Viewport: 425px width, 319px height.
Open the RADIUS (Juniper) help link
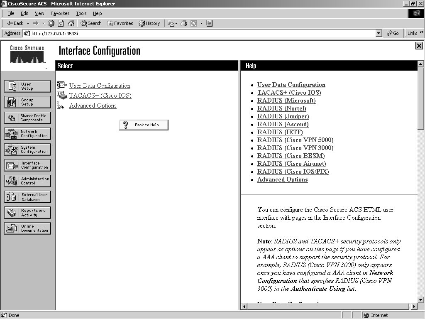tap(283, 116)
